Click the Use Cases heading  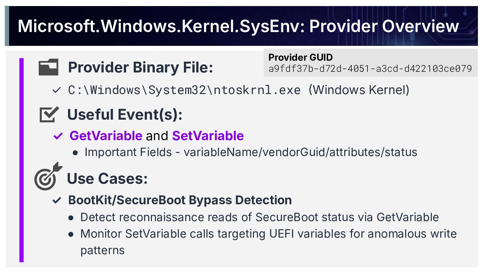coord(107,178)
